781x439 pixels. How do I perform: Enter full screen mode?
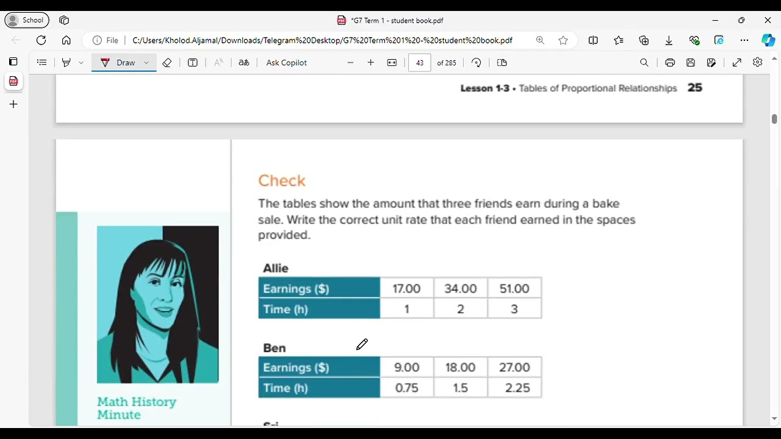tap(737, 62)
